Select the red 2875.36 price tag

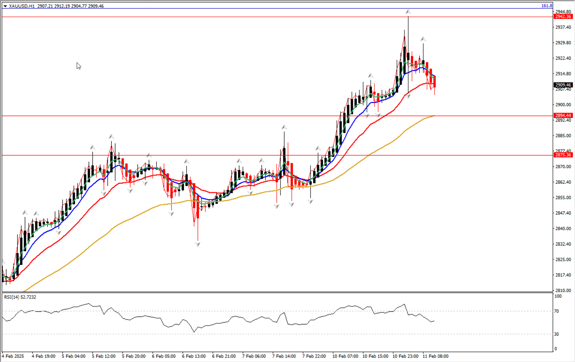click(x=563, y=155)
